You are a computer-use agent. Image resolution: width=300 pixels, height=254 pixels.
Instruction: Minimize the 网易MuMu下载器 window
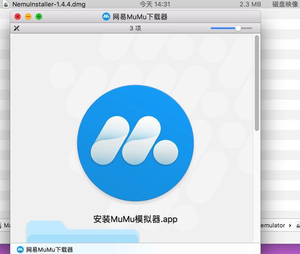28,16
